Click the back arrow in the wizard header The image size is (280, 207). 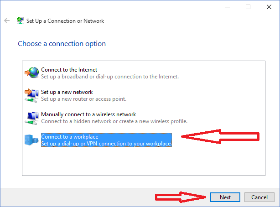click(7, 21)
